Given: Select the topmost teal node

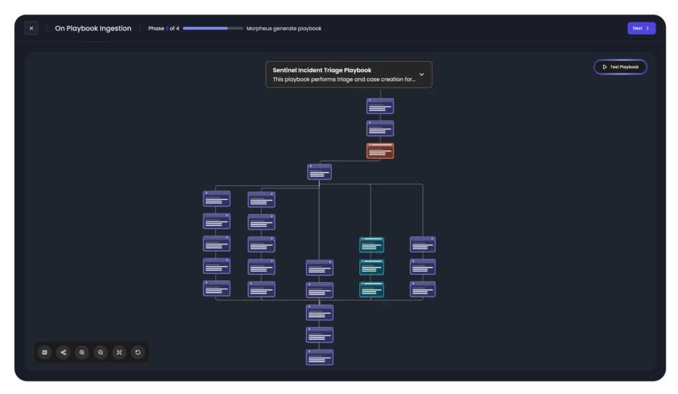Looking at the screenshot, I should [x=371, y=245].
